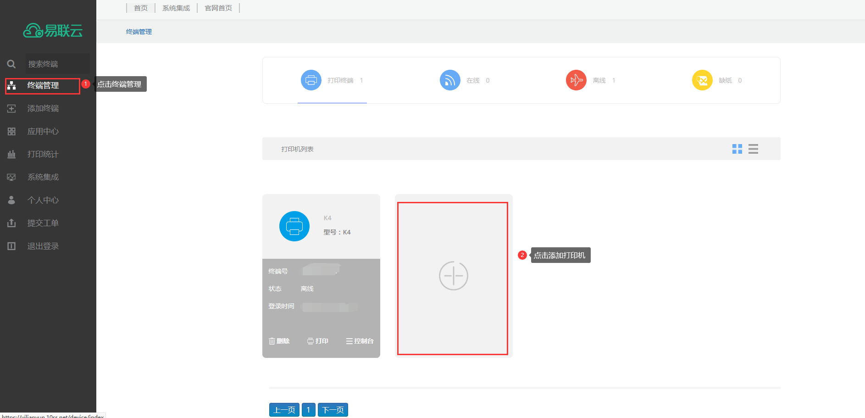Screen dimensions: 865x418
Task: Go to 首页 in top navigation
Action: click(x=141, y=8)
